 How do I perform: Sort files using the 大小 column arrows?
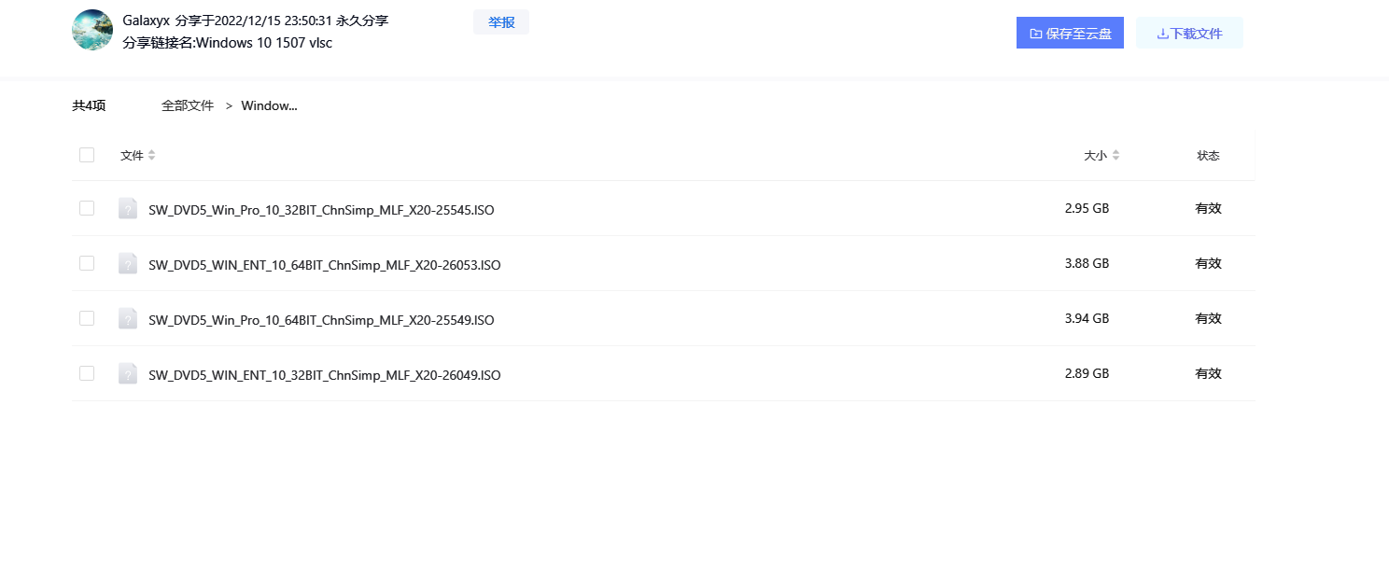click(x=1115, y=155)
